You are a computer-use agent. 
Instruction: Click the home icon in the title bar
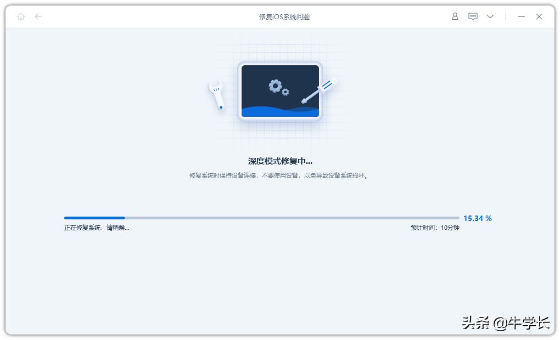point(21,16)
